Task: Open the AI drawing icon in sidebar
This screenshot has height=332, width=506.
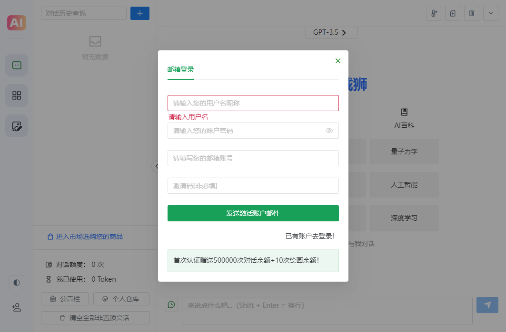Action: click(16, 126)
